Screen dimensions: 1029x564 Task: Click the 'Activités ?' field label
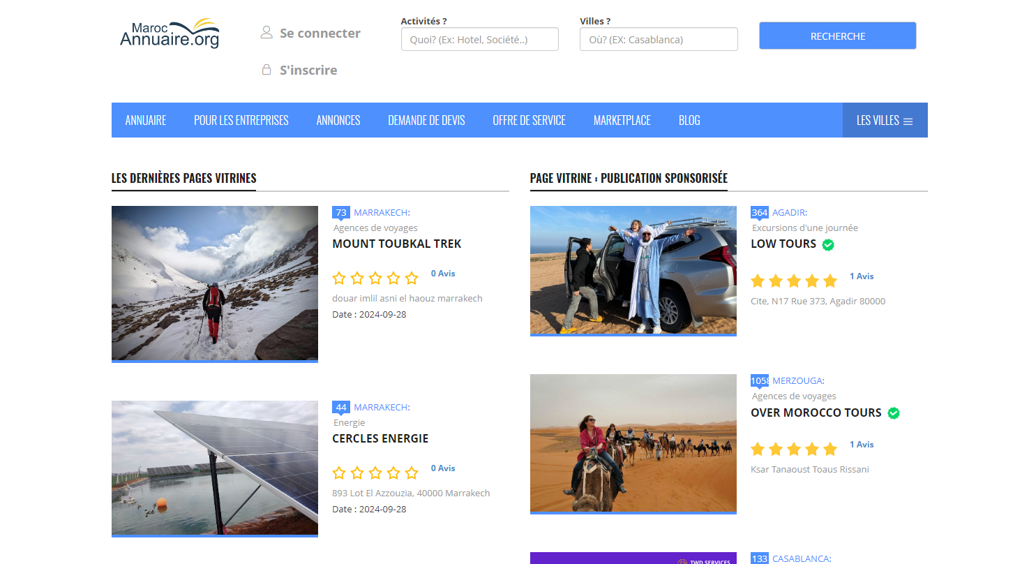[423, 21]
